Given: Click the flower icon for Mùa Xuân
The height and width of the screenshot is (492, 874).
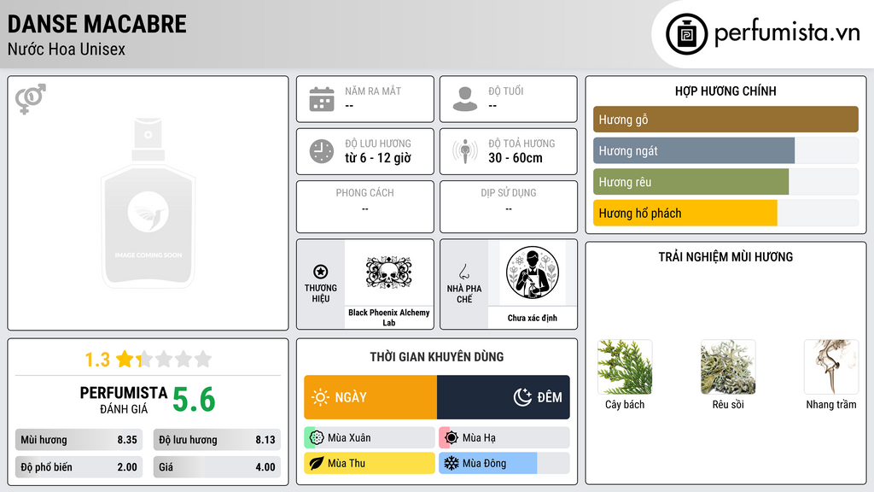Looking at the screenshot, I should [x=317, y=438].
